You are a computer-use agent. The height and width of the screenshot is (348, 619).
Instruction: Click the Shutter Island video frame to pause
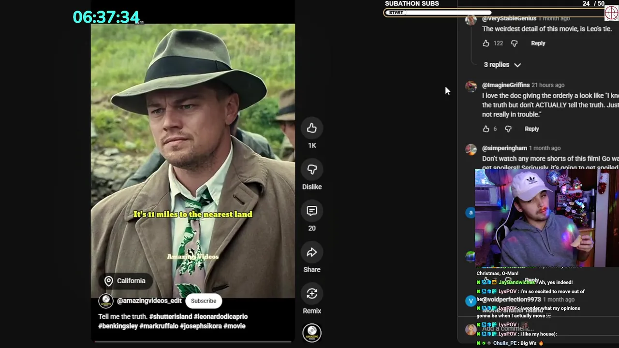[x=193, y=161]
